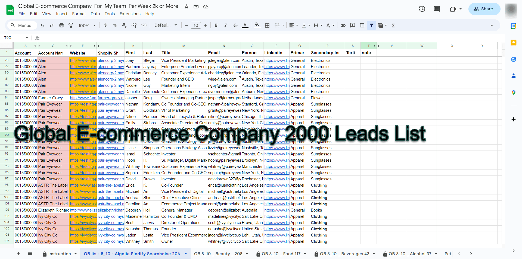This screenshot has height=259, width=522.
Task: Expand the Default font dropdown
Action: (166, 25)
